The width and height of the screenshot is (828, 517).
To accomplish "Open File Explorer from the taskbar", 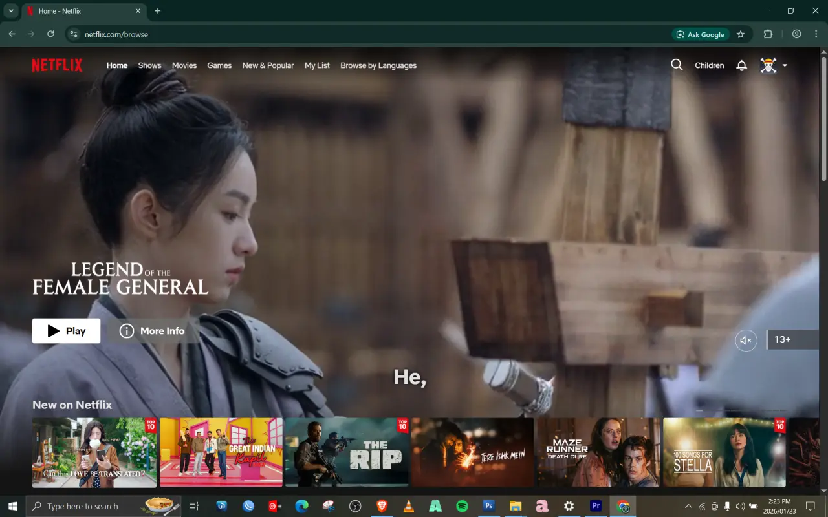I will [x=516, y=506].
